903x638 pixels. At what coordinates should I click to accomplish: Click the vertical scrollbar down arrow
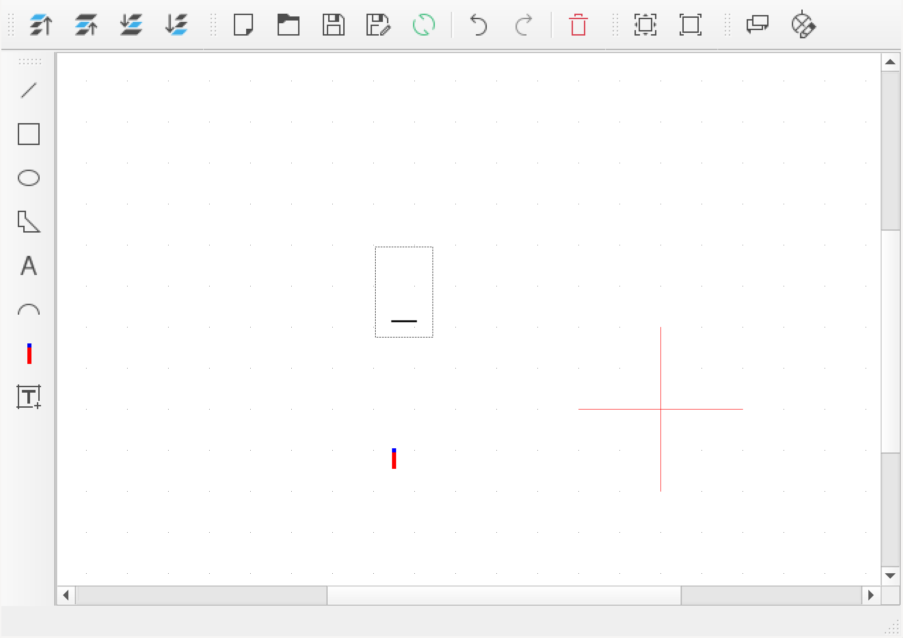click(x=890, y=576)
